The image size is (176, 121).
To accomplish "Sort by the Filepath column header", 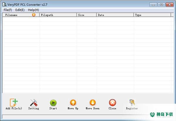I will pyautogui.click(x=58, y=15).
